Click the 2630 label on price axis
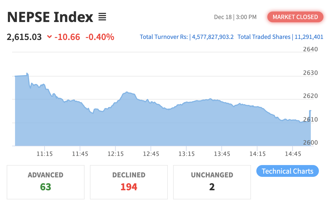The width and height of the screenshot is (328, 201). (311, 73)
